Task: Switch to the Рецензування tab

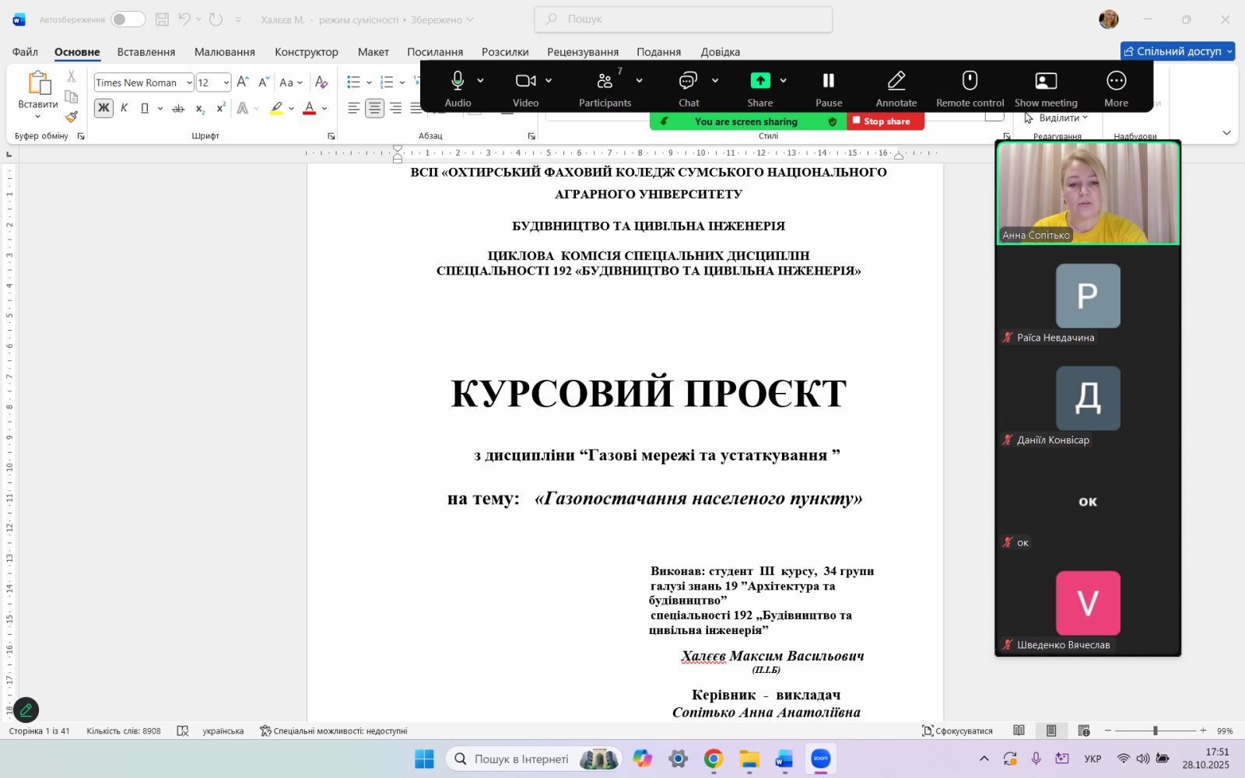Action: coord(582,52)
